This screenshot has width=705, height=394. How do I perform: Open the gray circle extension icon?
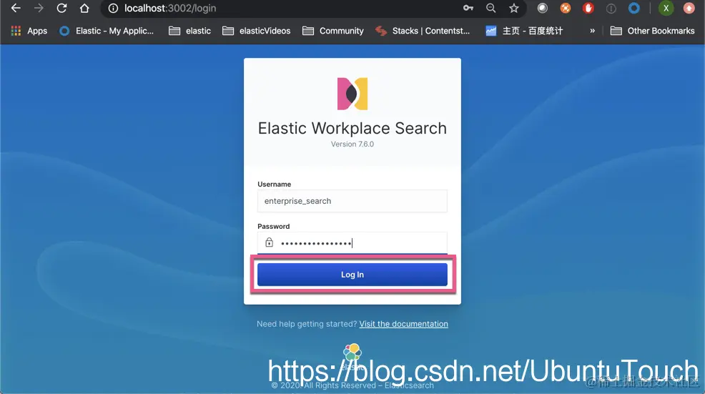click(543, 8)
